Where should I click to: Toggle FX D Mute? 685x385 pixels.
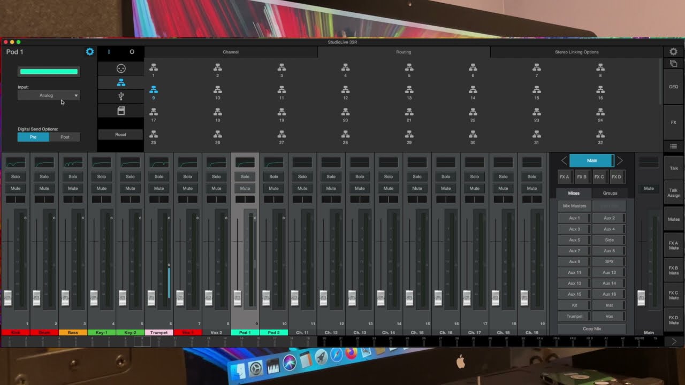click(x=674, y=320)
